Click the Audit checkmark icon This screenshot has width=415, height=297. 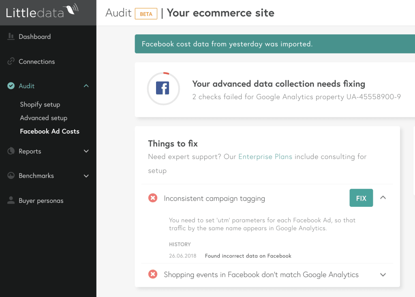click(11, 86)
